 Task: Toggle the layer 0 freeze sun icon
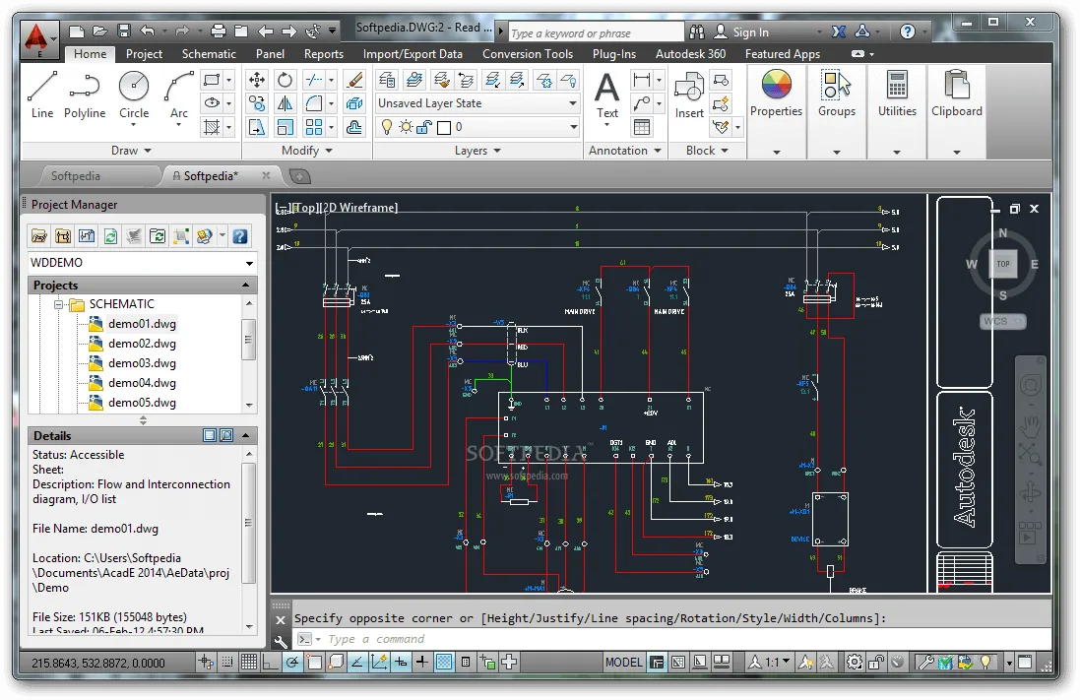(407, 127)
